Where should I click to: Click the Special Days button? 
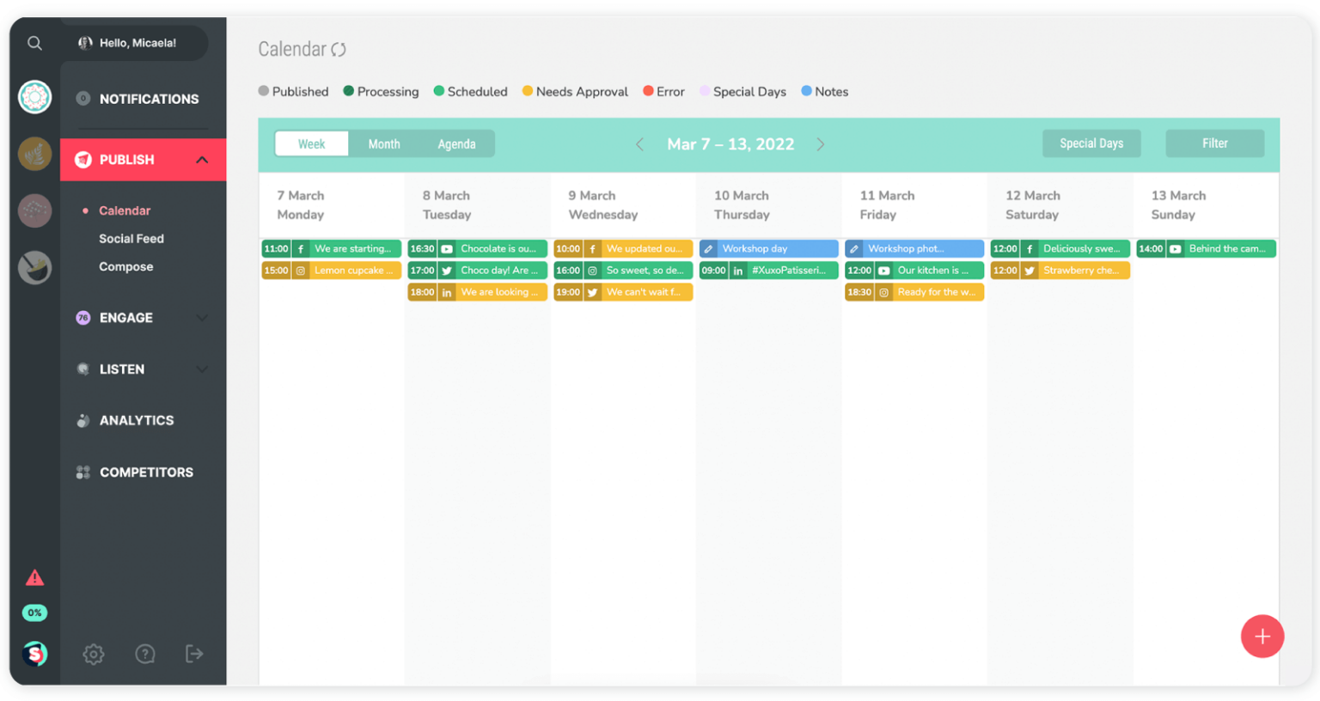tap(1091, 143)
